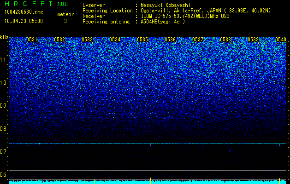
Task: Click the 0534 time label
Action: (115, 40)
